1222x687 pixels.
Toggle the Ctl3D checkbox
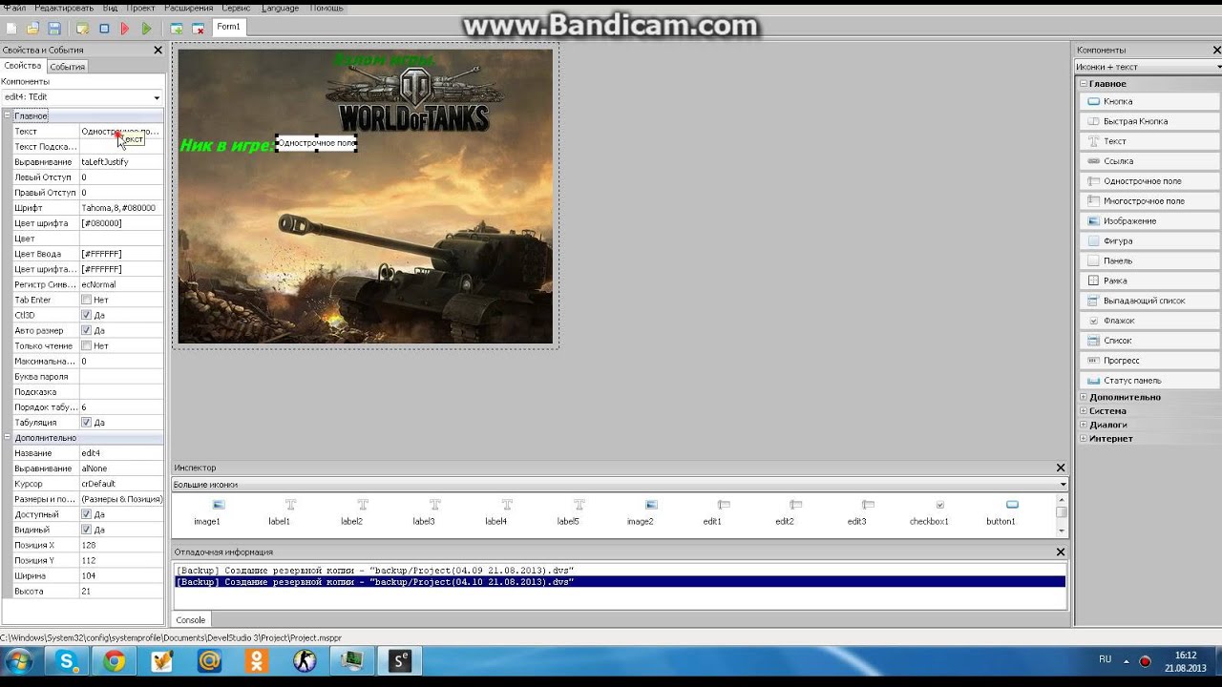tap(86, 315)
